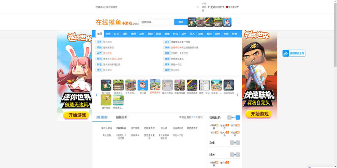Screen dimensions: 337x168
Task: Click the 在线摸鱼小游戏 site logo
Action: point(117,22)
